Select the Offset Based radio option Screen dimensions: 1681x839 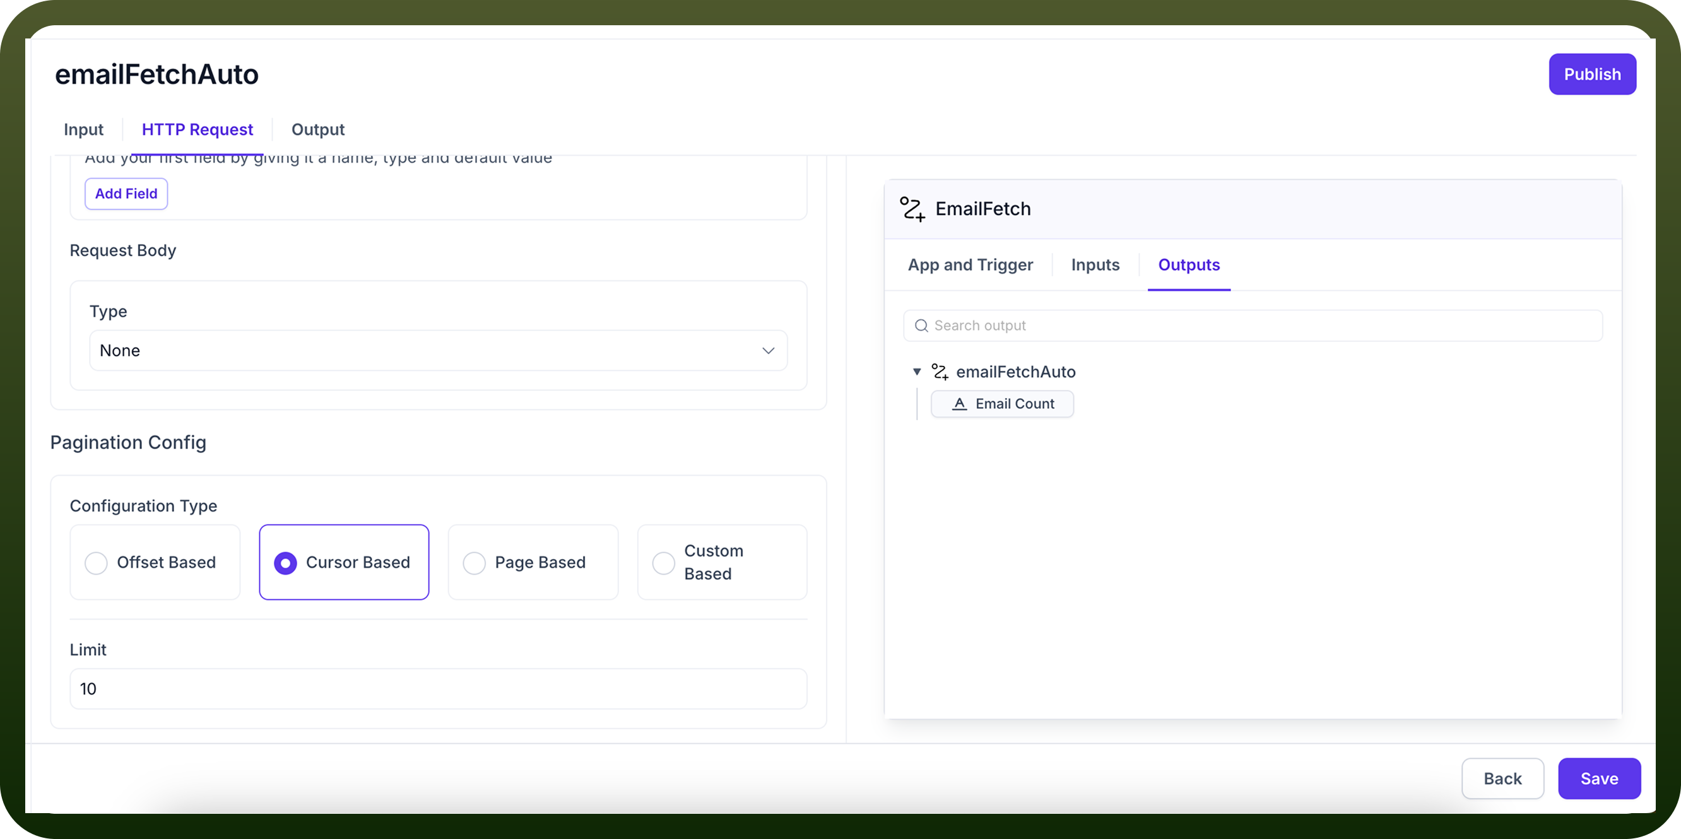click(x=155, y=562)
